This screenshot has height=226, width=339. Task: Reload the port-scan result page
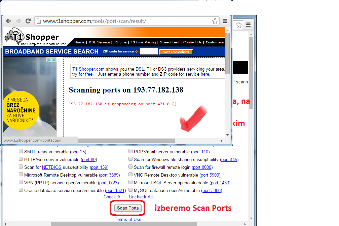(x=28, y=21)
